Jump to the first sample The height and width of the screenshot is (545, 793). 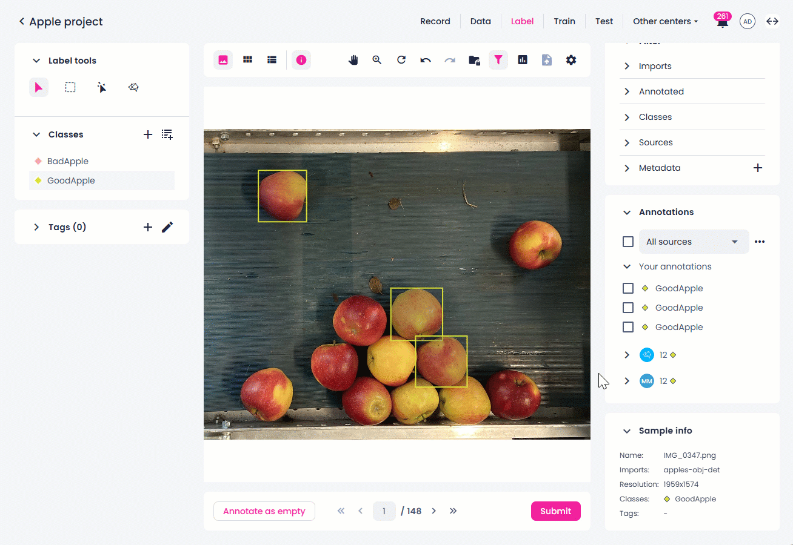pos(341,511)
